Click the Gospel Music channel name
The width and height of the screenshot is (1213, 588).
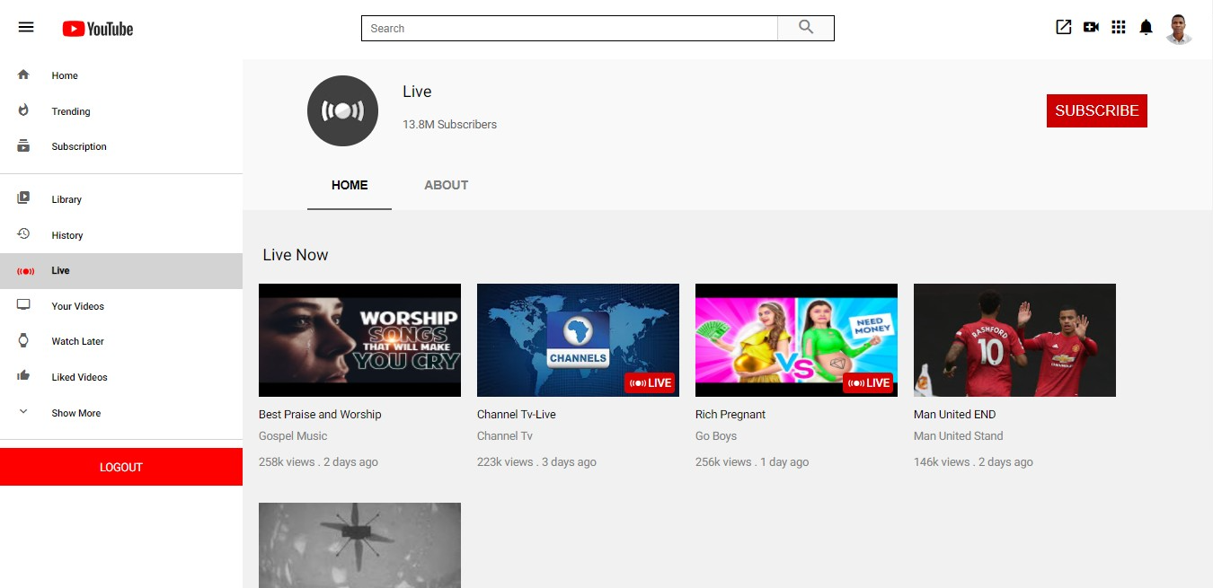pos(293,436)
